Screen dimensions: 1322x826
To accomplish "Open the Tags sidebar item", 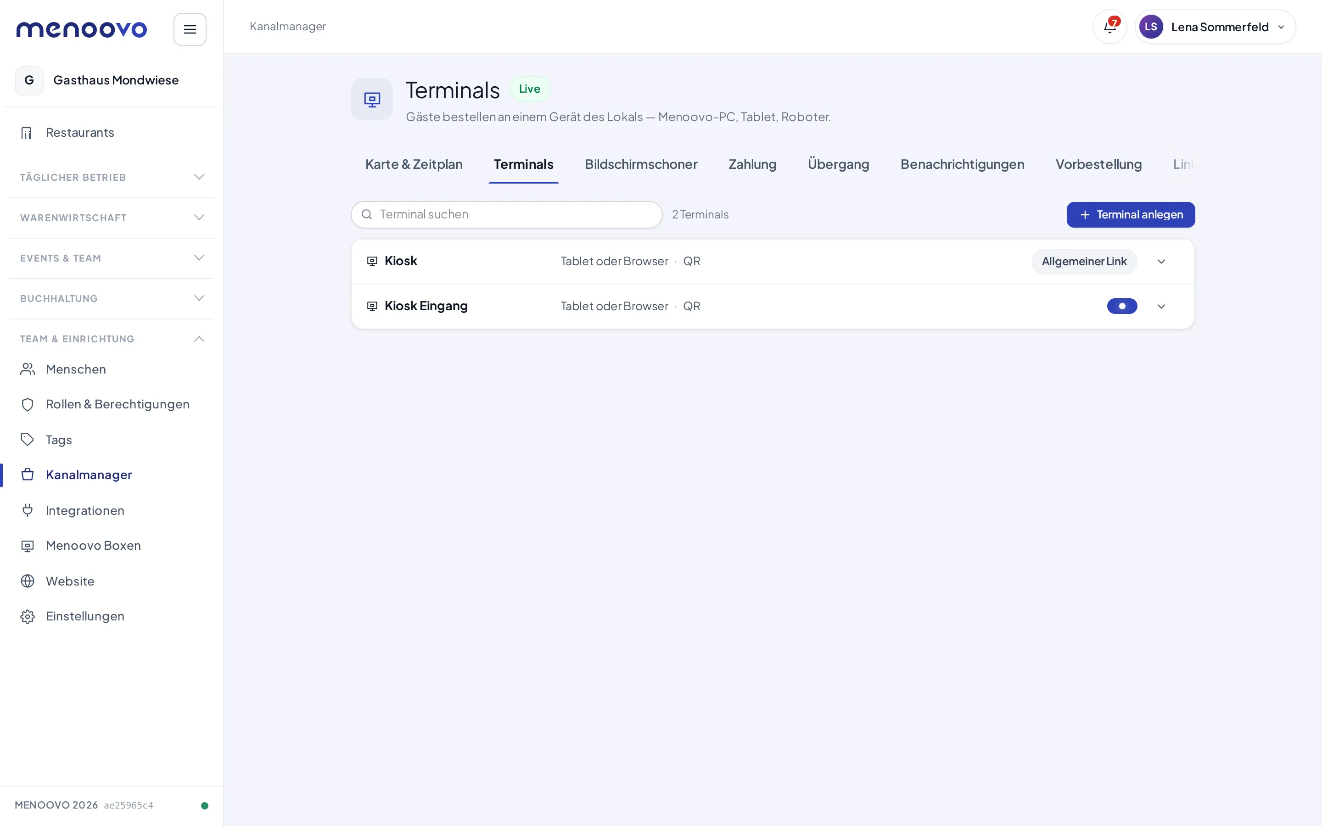I will (112, 440).
